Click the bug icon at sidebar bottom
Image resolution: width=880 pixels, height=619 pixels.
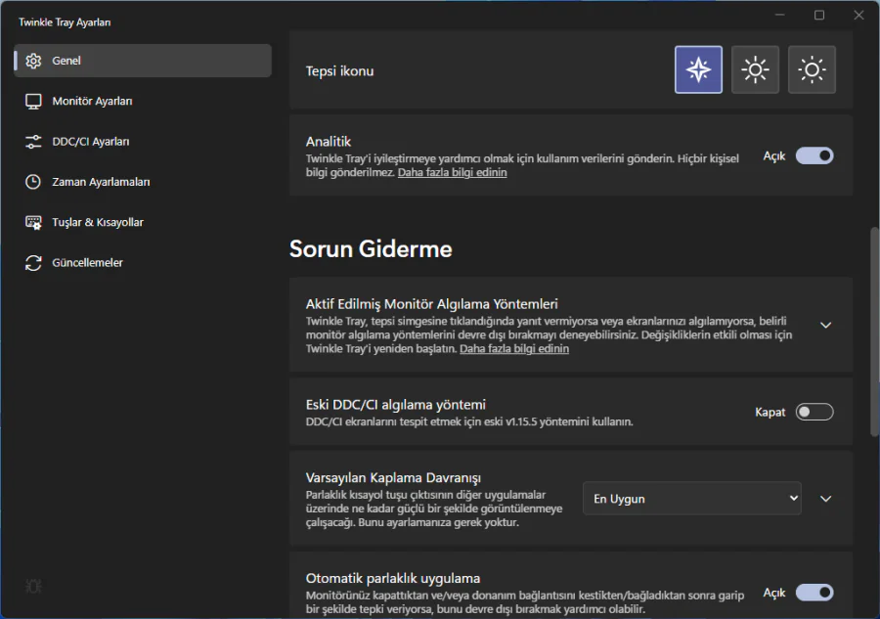tap(33, 587)
